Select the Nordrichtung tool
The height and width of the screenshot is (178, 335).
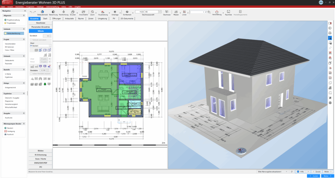[x=63, y=12]
